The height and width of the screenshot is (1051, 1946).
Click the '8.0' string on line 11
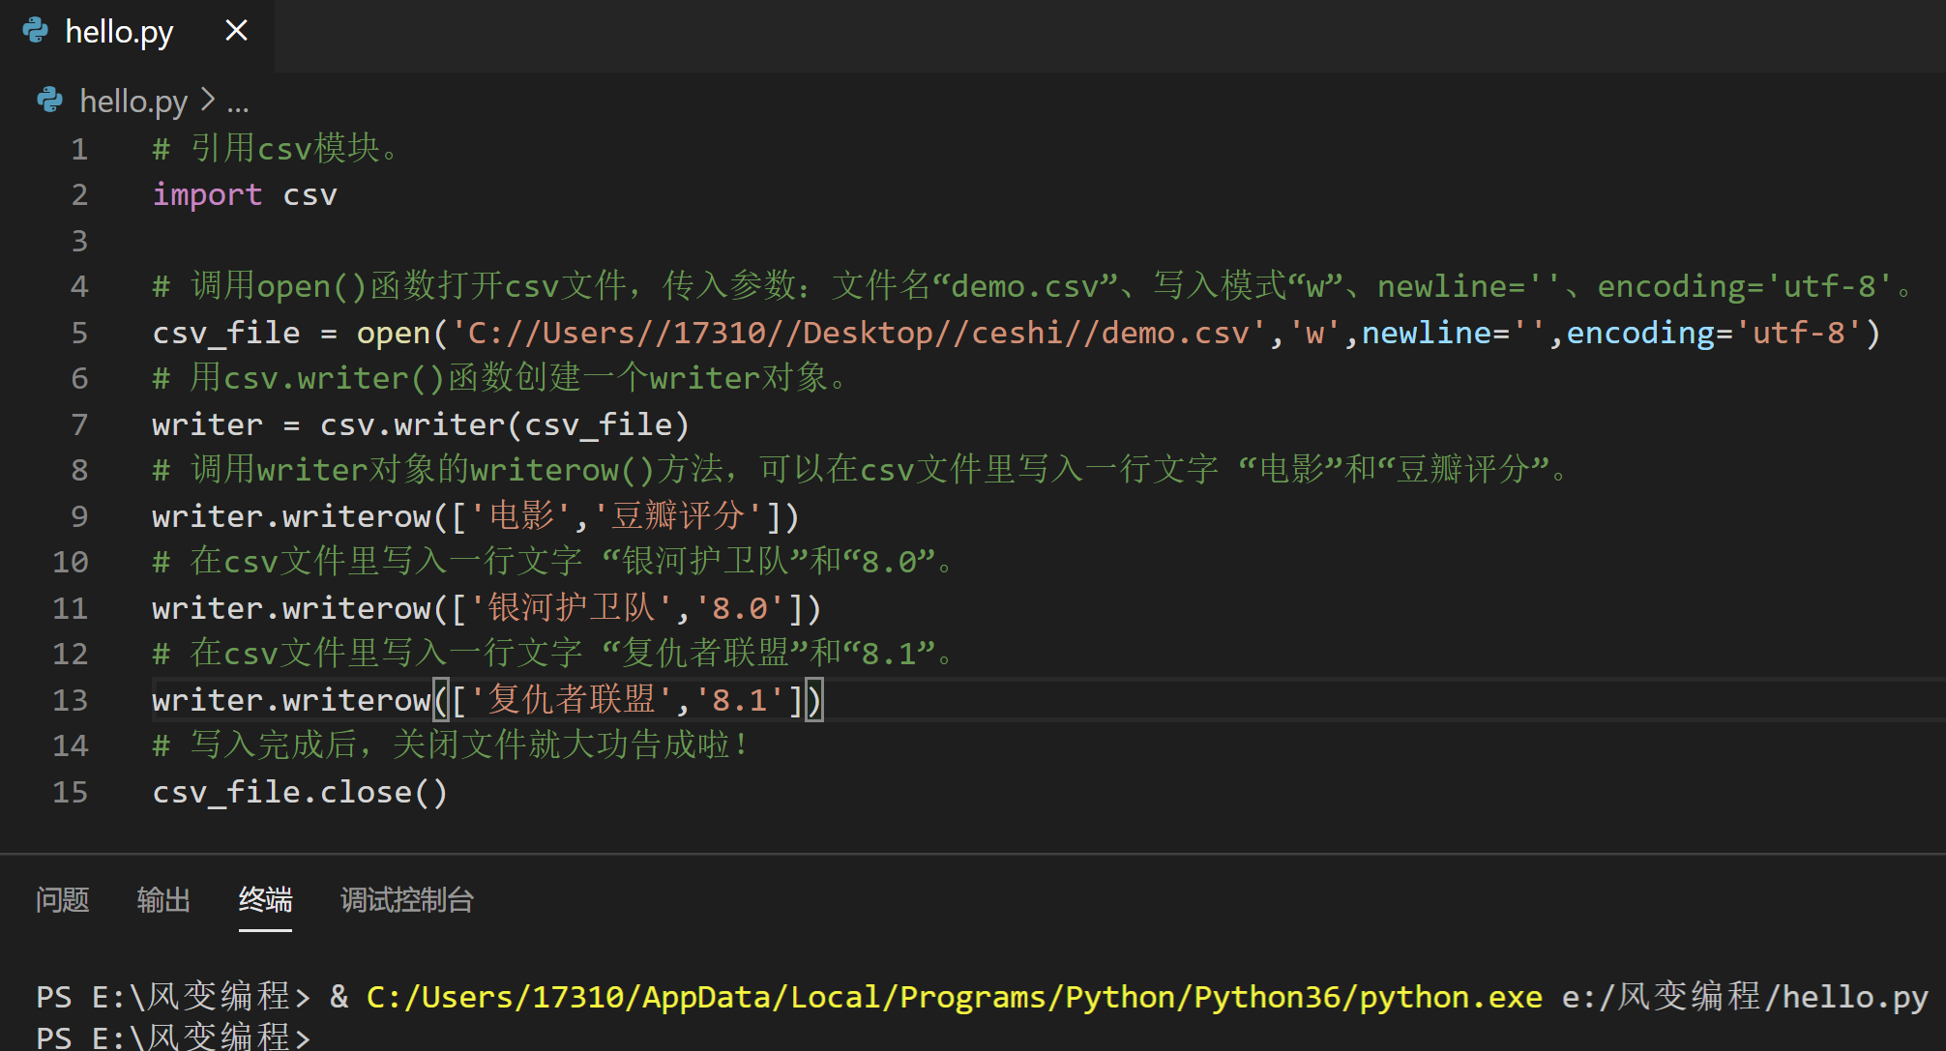[x=740, y=608]
